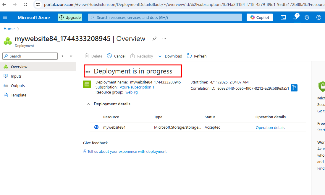
Task: Open the more options ellipsis beside Overview
Action: (x=164, y=39)
